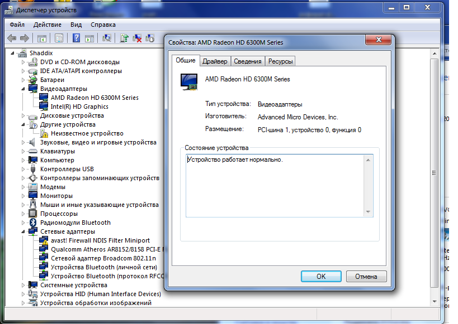Click the blue question mark Help icon
458x324 pixels.
76,38
